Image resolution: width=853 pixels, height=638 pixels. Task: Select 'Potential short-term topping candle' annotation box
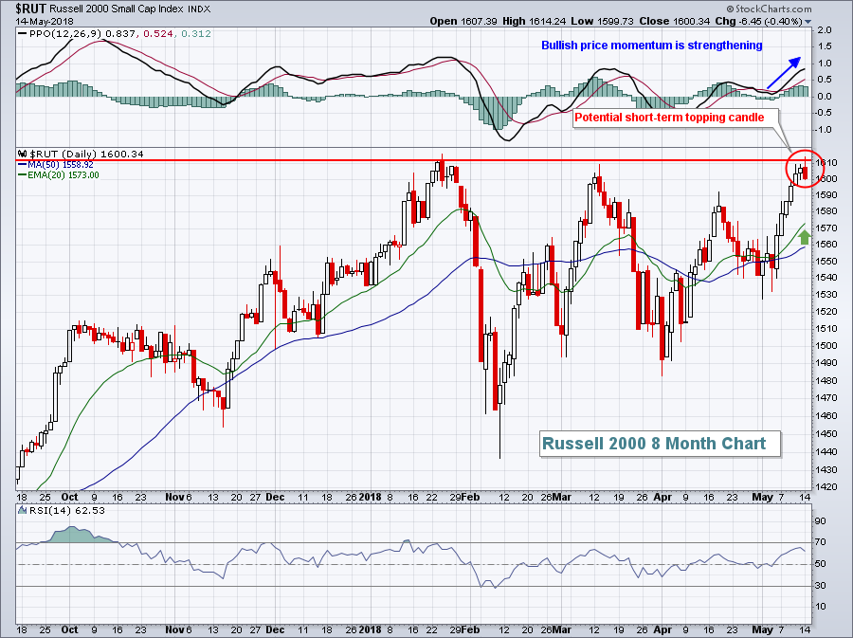click(x=675, y=118)
